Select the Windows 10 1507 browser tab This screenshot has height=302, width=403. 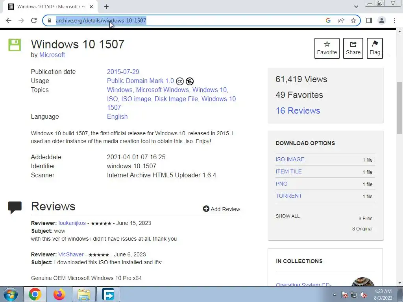[x=50, y=7]
